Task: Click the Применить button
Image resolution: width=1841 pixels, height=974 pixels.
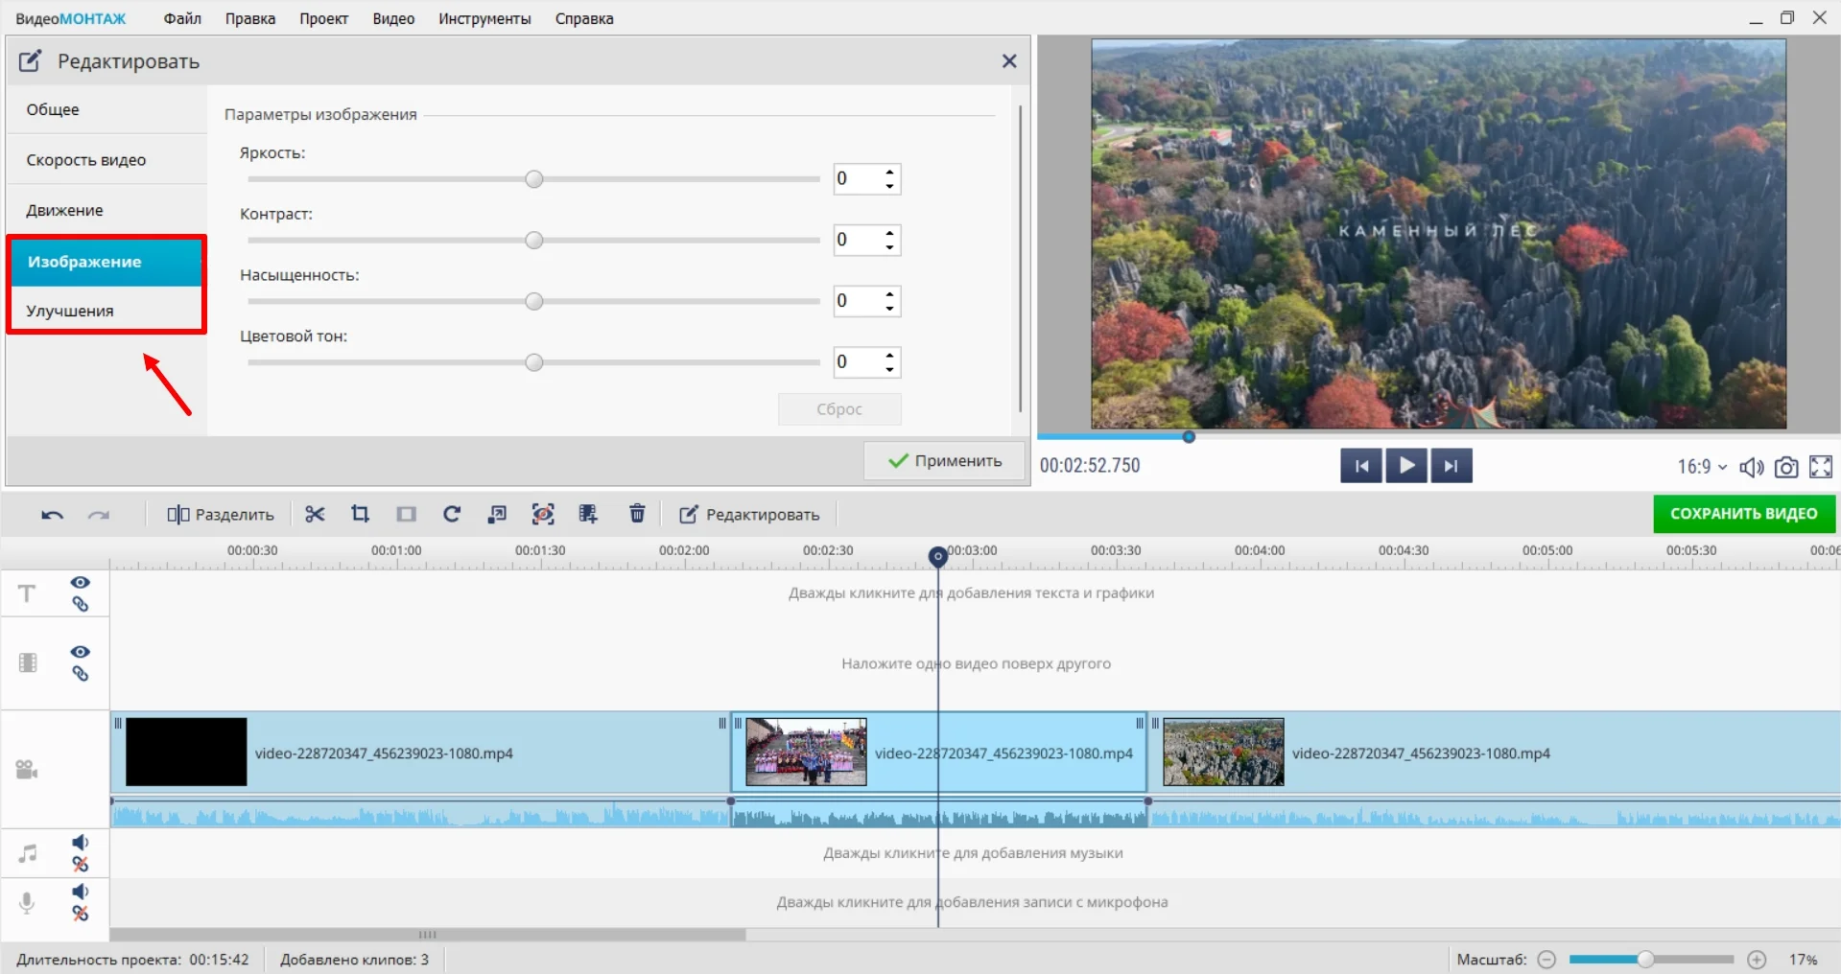Action: click(x=944, y=461)
